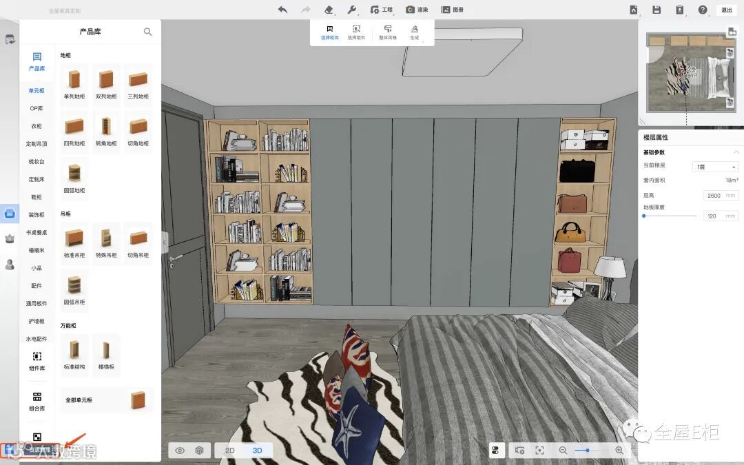
Task: Select the 梳妆台 dressing table category
Action: (x=37, y=162)
